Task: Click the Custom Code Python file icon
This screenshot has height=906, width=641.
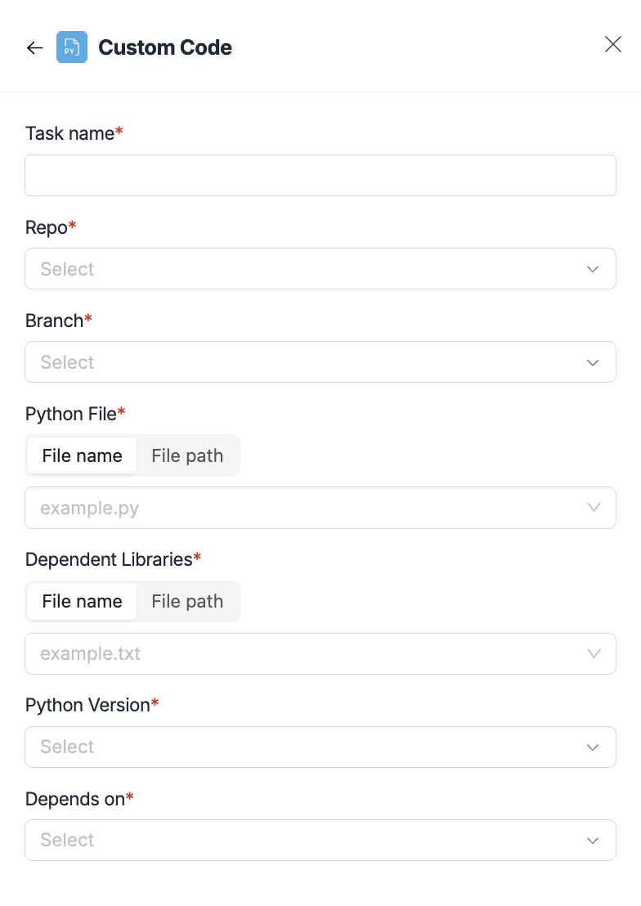Action: 72,47
